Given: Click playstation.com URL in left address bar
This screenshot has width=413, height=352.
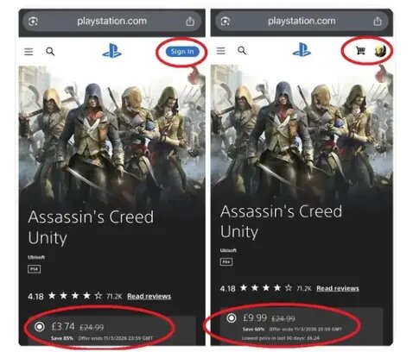Looking at the screenshot, I should [111, 21].
